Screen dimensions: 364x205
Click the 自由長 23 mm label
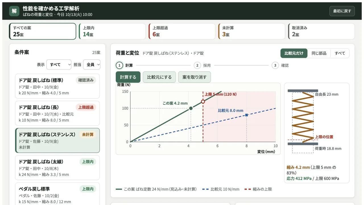click(327, 95)
